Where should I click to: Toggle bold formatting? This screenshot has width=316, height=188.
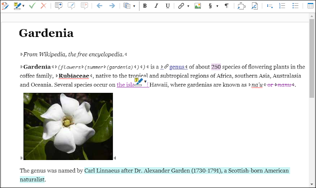coord(145,6)
